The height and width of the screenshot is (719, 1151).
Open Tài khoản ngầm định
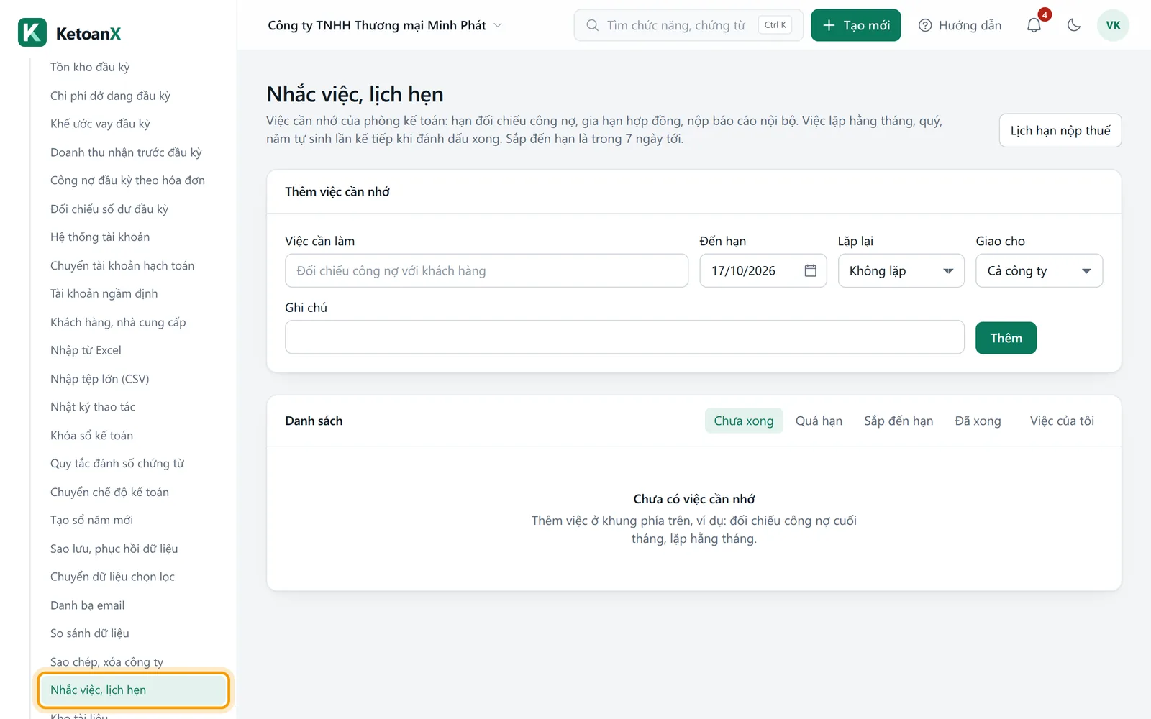104,293
